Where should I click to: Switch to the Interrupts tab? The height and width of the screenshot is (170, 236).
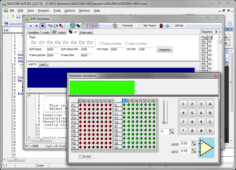point(86,33)
